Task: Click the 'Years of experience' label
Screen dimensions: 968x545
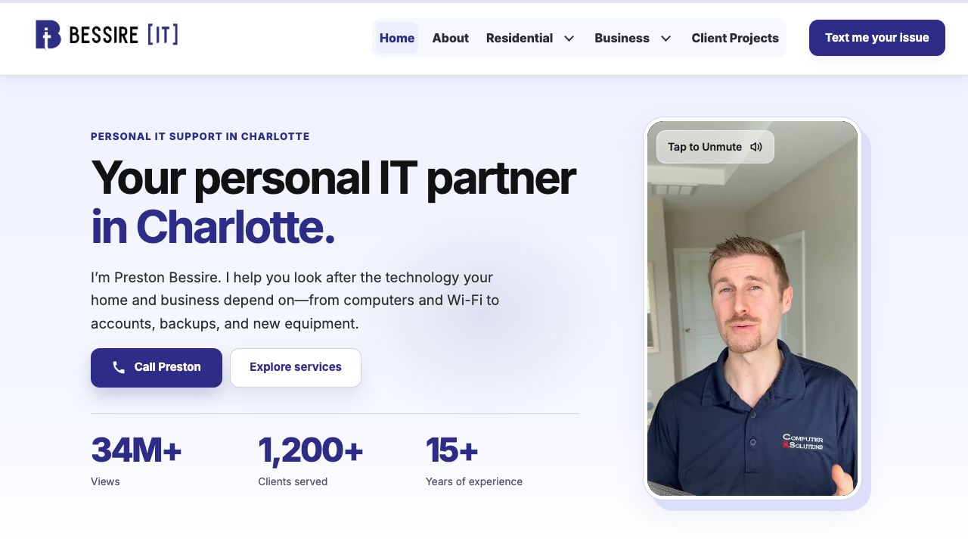Action: pyautogui.click(x=474, y=481)
